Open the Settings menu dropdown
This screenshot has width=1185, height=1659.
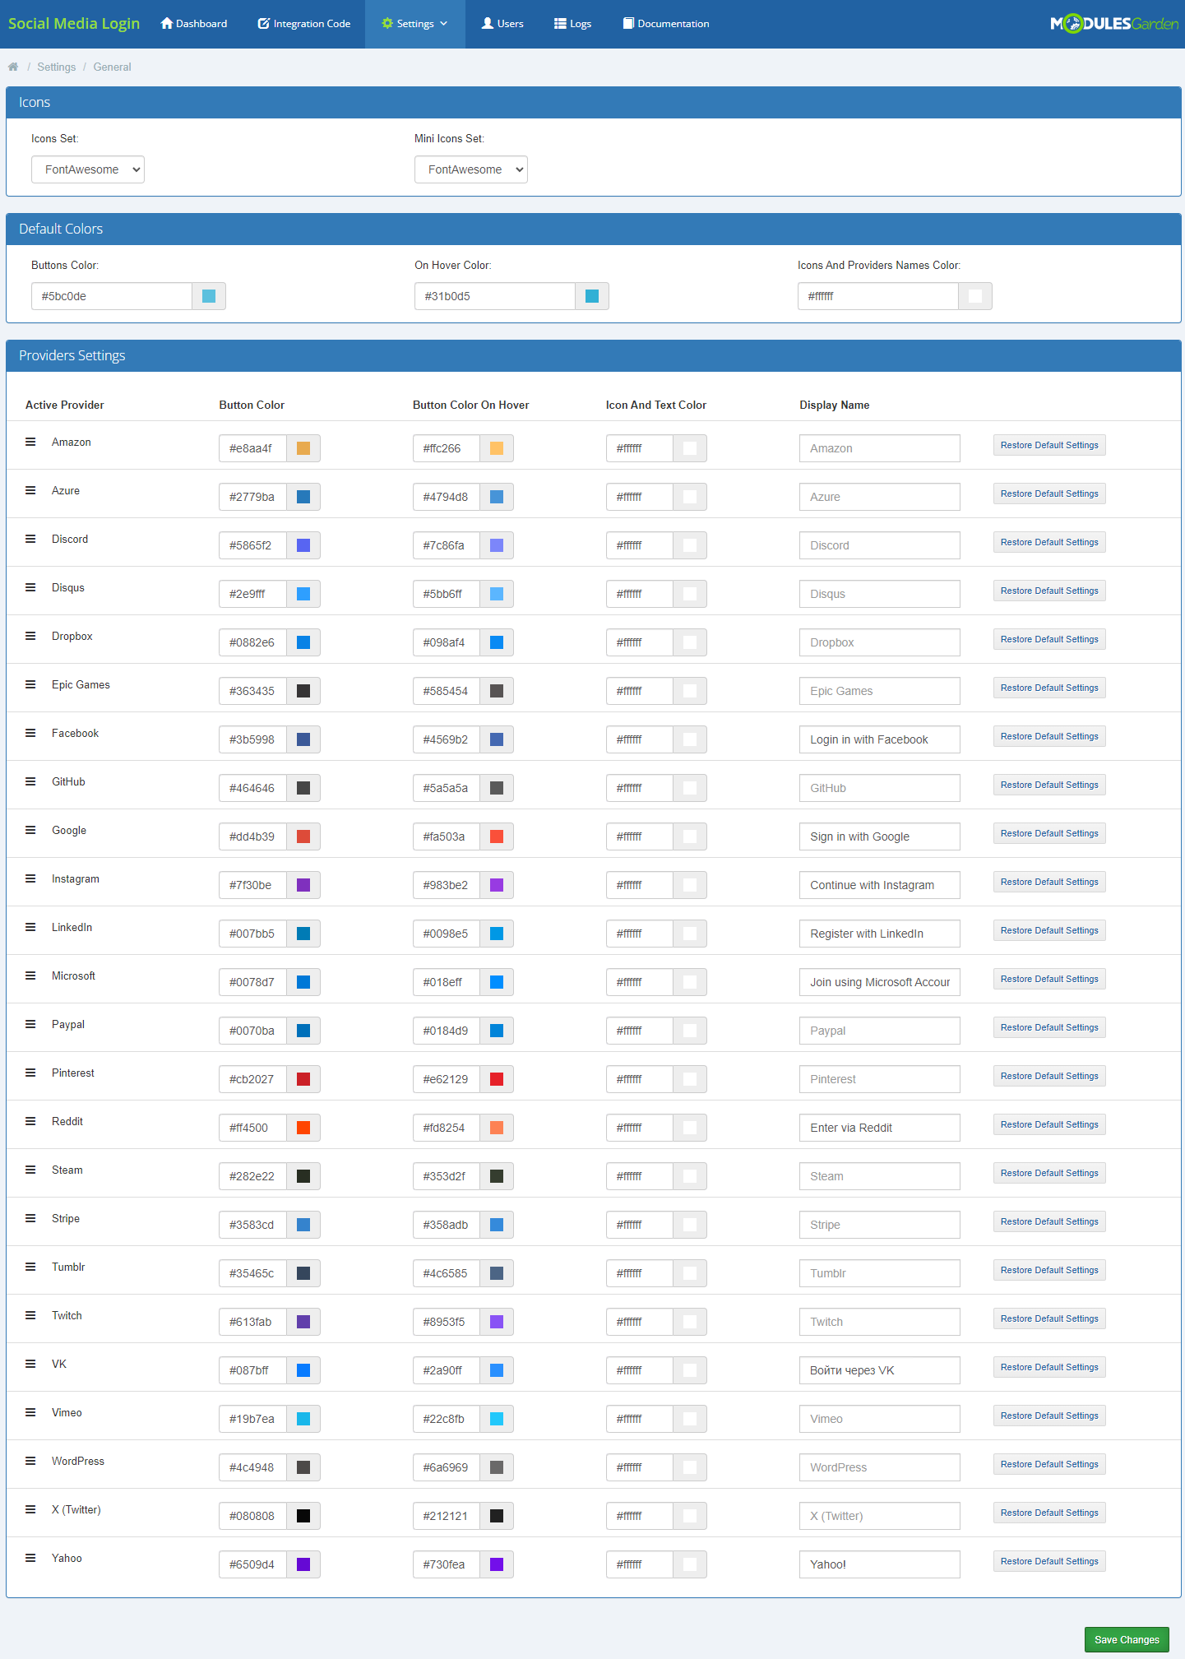414,24
